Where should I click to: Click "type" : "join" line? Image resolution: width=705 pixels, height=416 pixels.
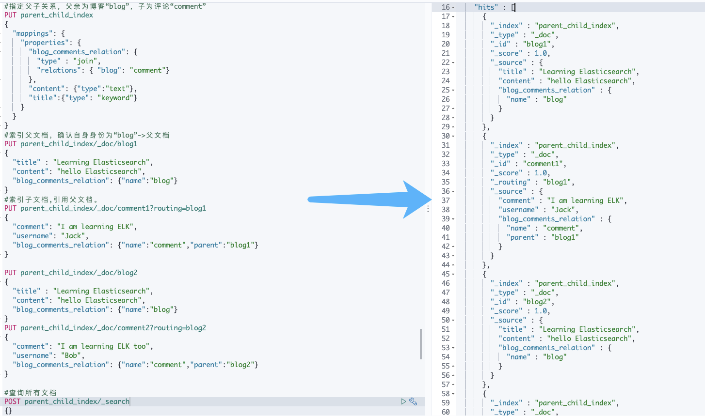click(x=69, y=61)
